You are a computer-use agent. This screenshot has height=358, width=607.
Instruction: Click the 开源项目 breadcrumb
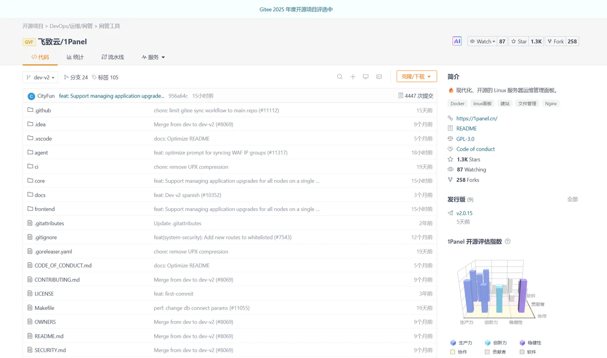click(33, 26)
